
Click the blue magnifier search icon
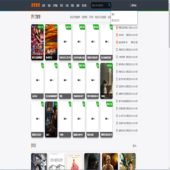[109, 5]
